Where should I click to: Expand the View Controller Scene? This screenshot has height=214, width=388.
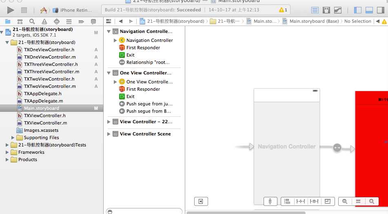point(109,134)
